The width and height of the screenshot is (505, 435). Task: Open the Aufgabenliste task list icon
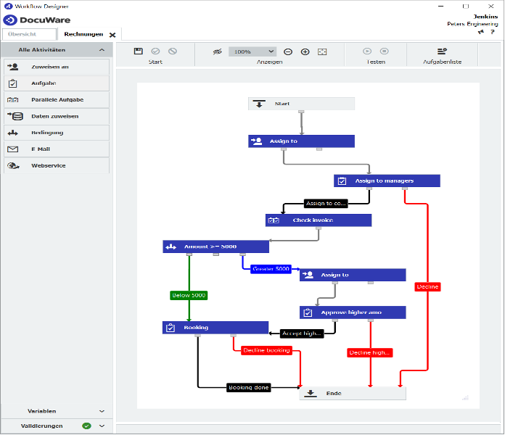pyautogui.click(x=442, y=51)
